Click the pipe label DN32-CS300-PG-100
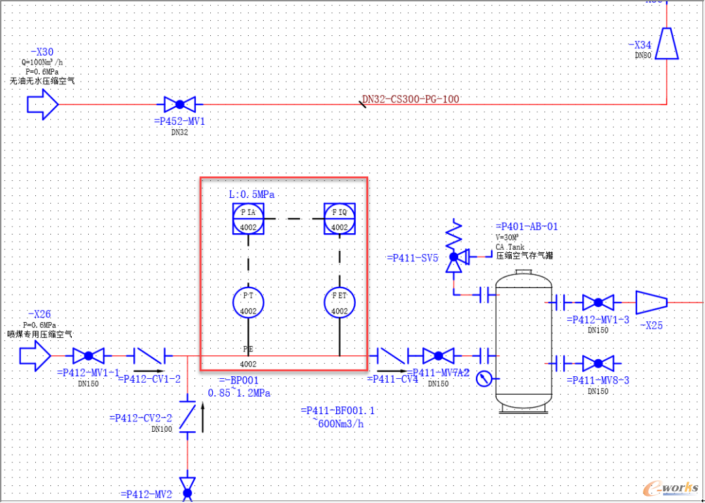The width and height of the screenshot is (705, 503). [x=411, y=99]
